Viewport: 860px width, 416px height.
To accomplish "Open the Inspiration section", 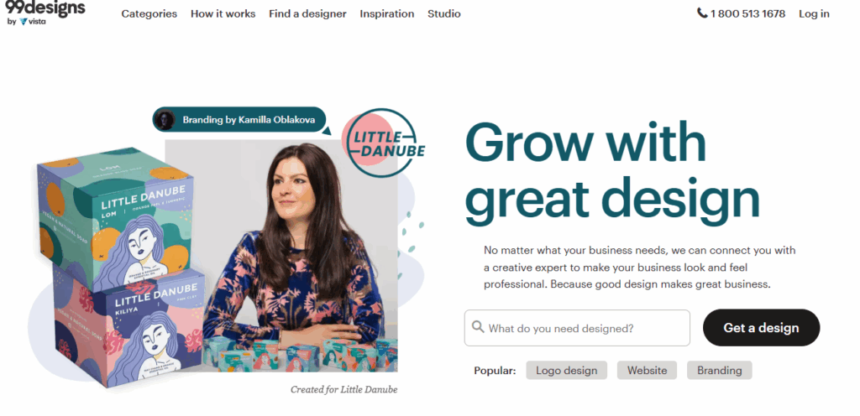I will point(386,13).
